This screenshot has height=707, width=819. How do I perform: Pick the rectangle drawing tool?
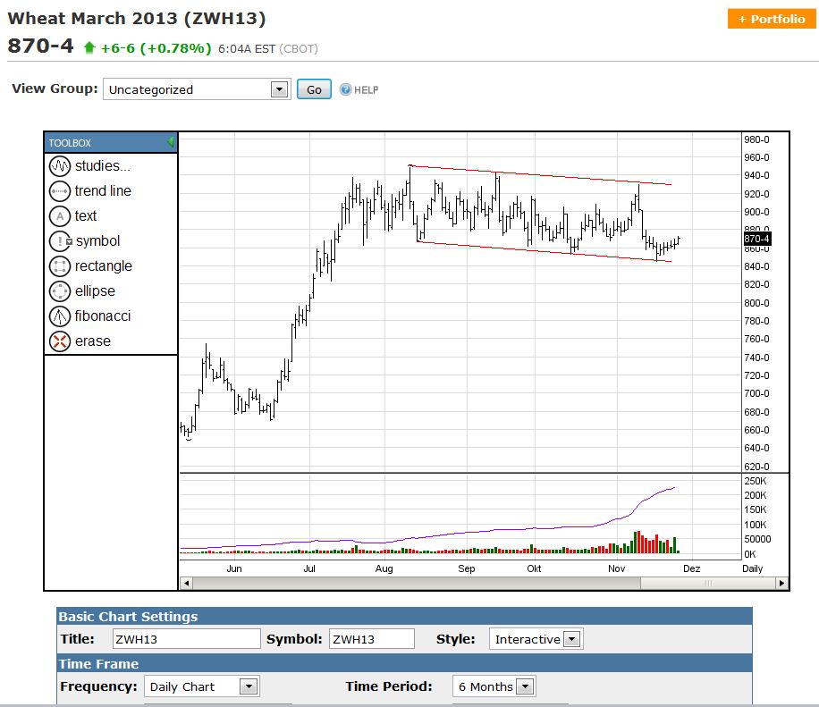[90, 266]
